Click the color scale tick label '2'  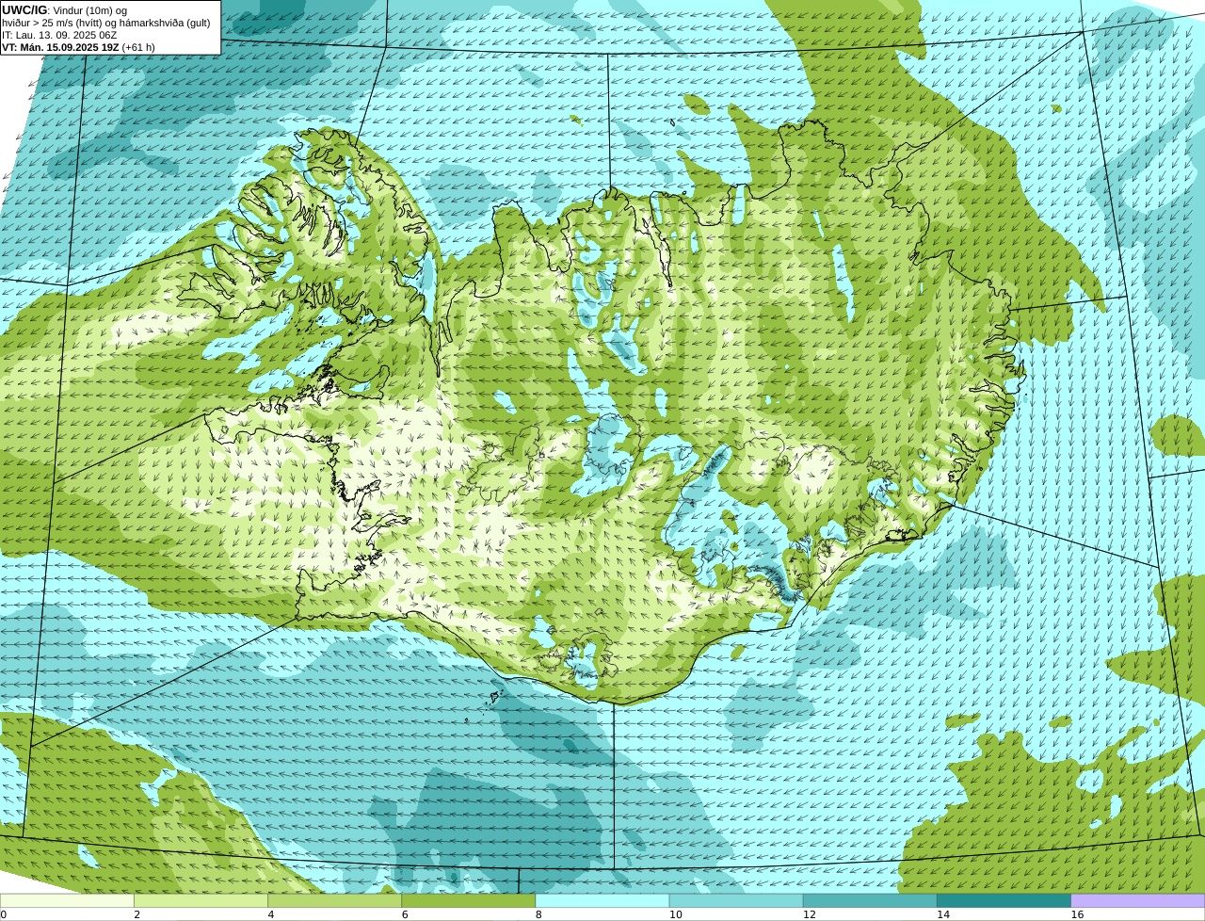(x=137, y=914)
